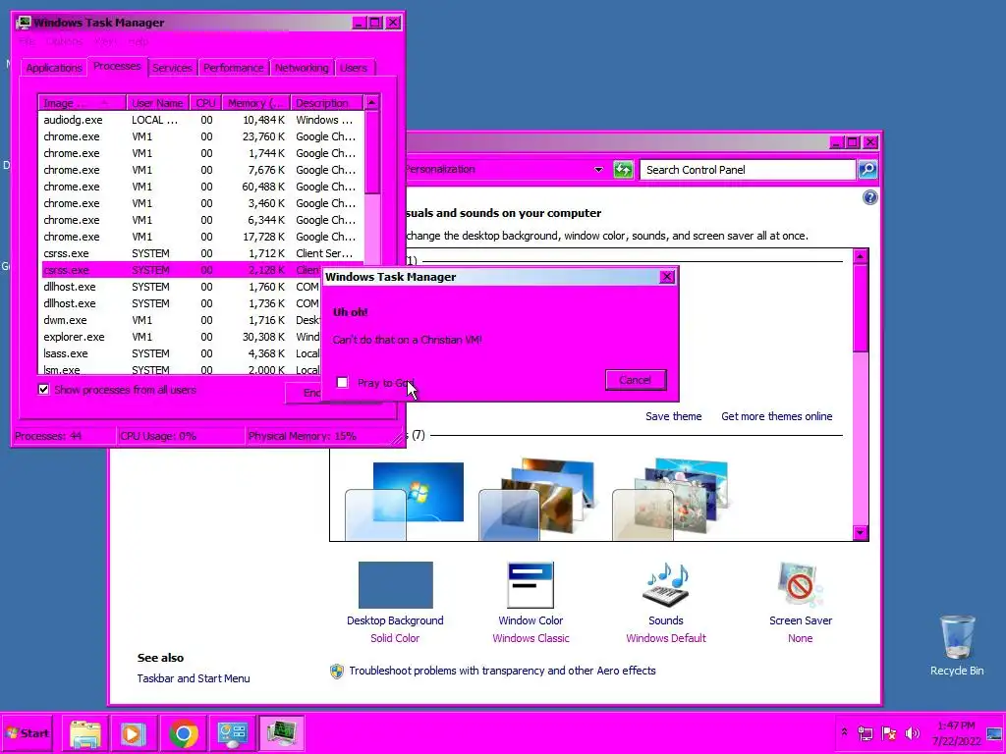Screen dimensions: 1006x754
Task: Close the Uh oh dialog with X
Action: click(667, 276)
